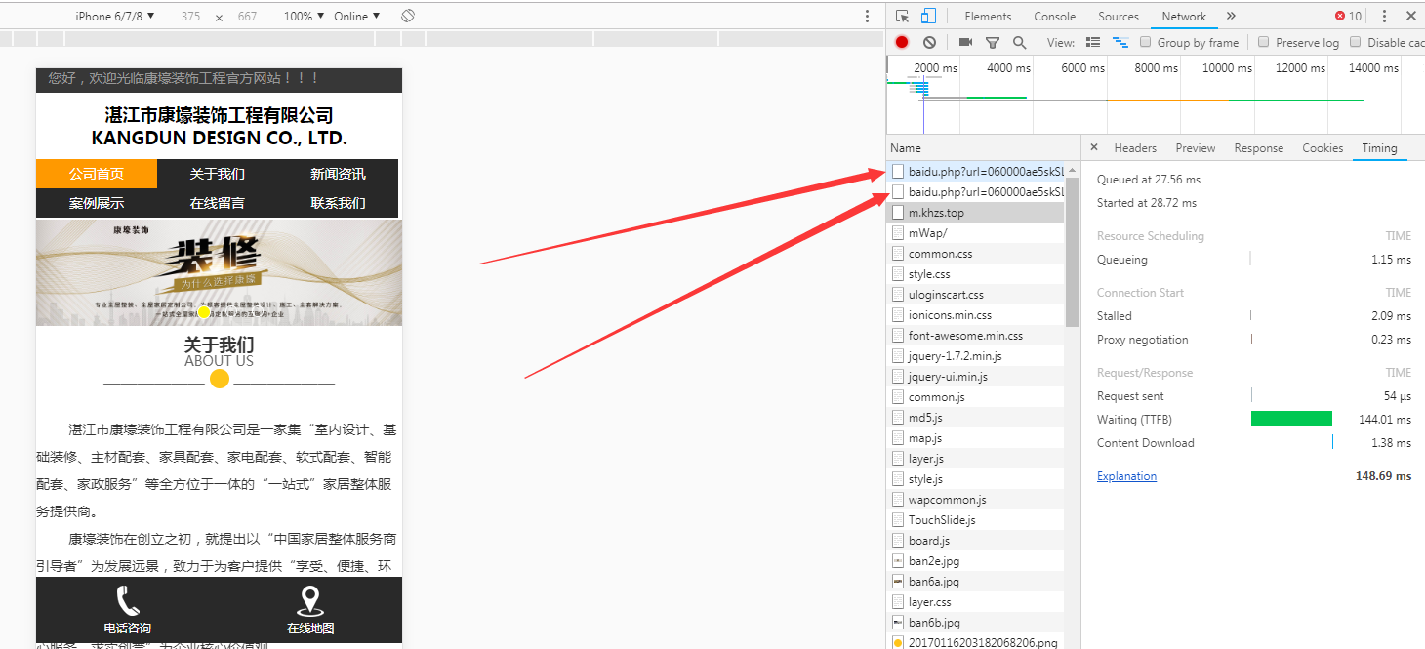Click the inspect element picker icon

pyautogui.click(x=902, y=16)
